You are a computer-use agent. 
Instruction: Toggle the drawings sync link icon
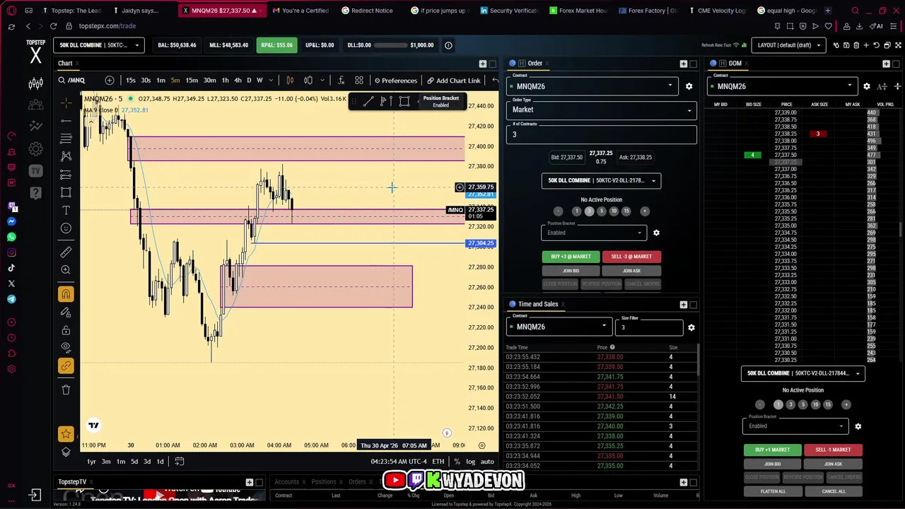66,366
